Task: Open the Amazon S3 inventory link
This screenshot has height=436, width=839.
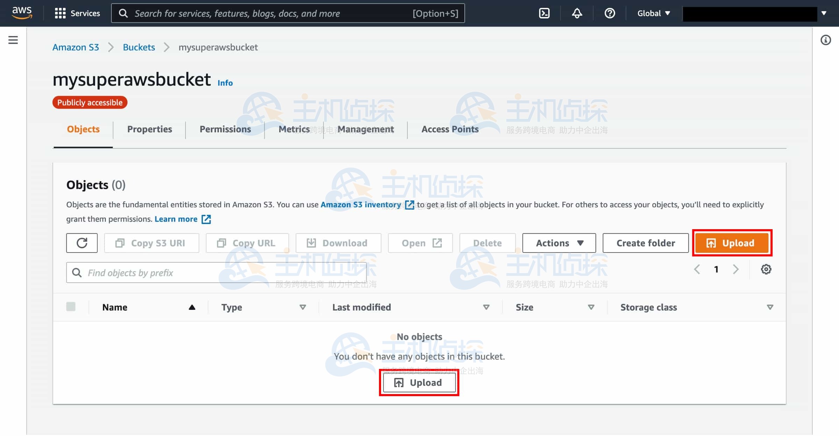Action: [361, 205]
